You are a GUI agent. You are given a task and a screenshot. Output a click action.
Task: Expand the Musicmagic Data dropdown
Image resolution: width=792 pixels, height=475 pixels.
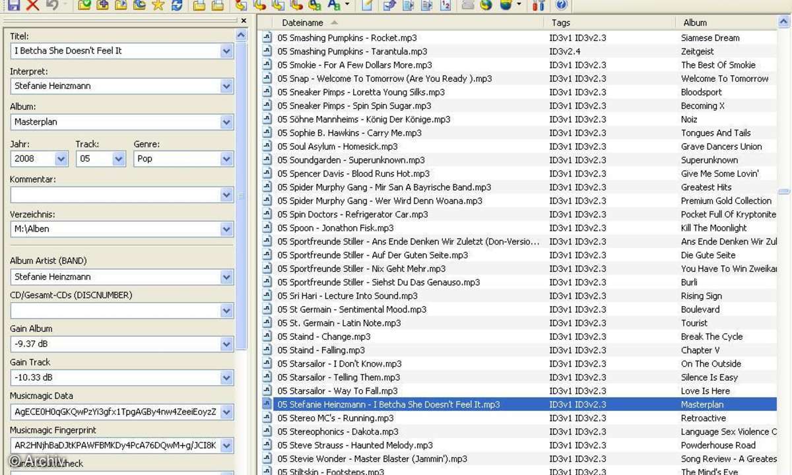[x=226, y=412]
